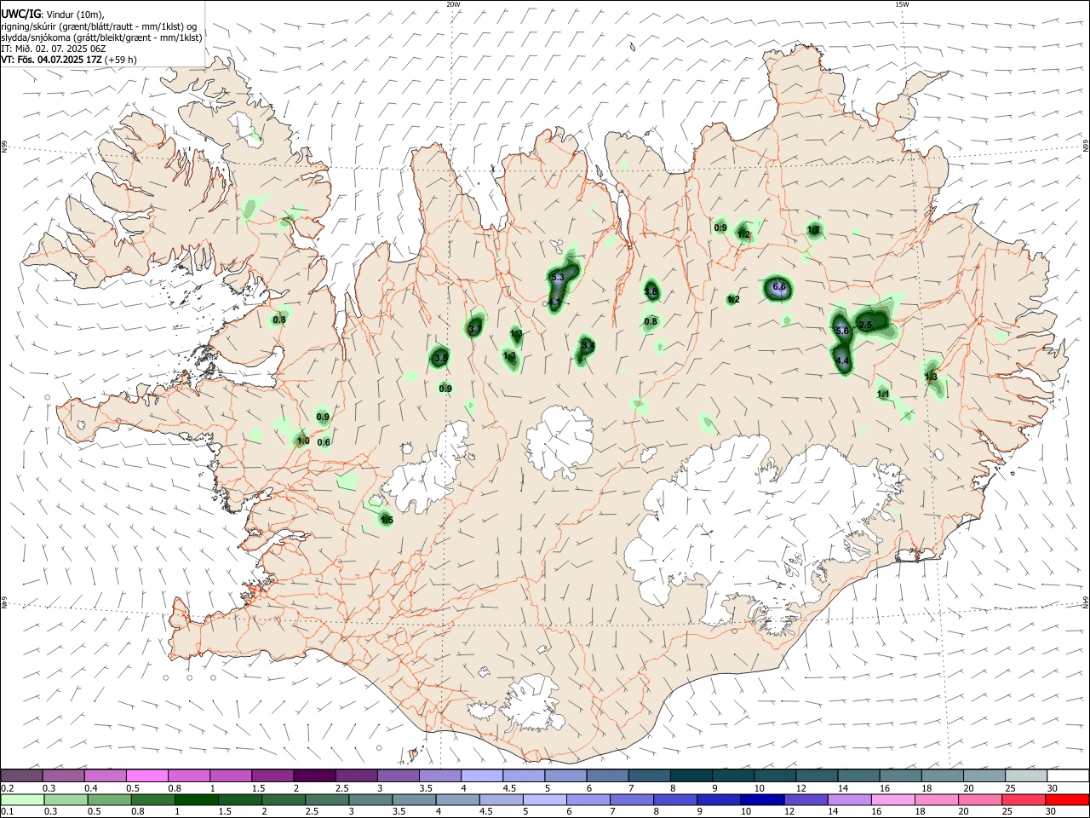Click the mauve swatch labeled 0.2 in upper legend
1090x818 pixels.
(x=21, y=775)
